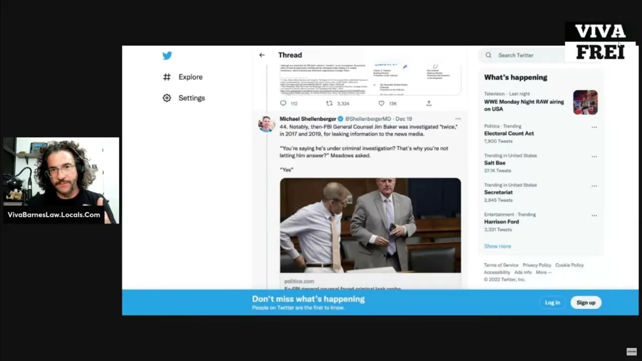Expand More footer options
The height and width of the screenshot is (361, 642).
click(x=543, y=272)
